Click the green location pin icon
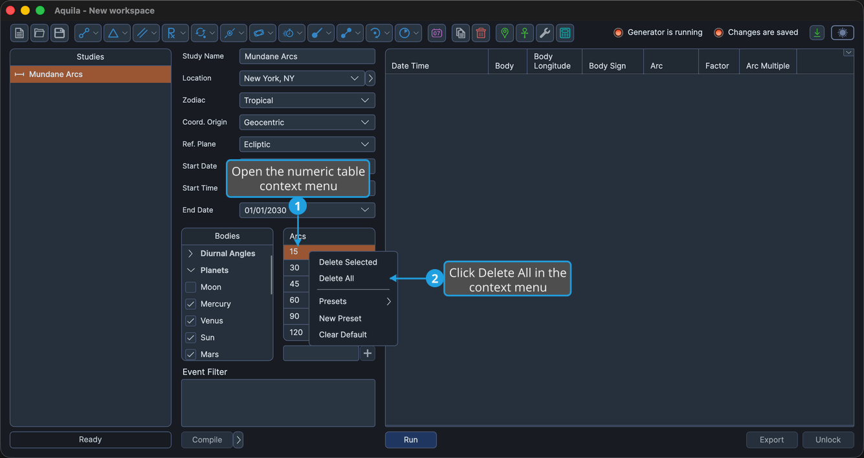 click(x=505, y=33)
